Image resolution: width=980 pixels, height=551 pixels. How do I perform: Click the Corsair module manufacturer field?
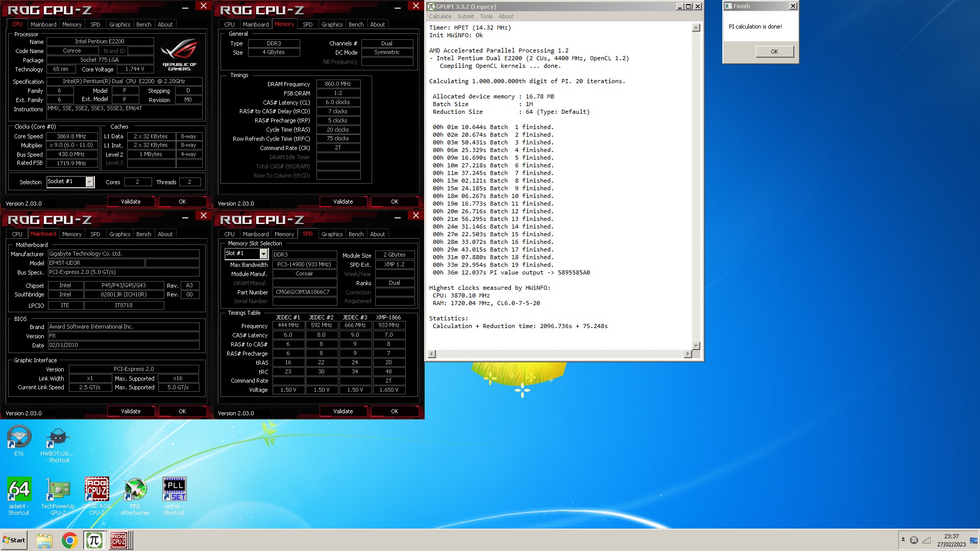[x=304, y=274]
